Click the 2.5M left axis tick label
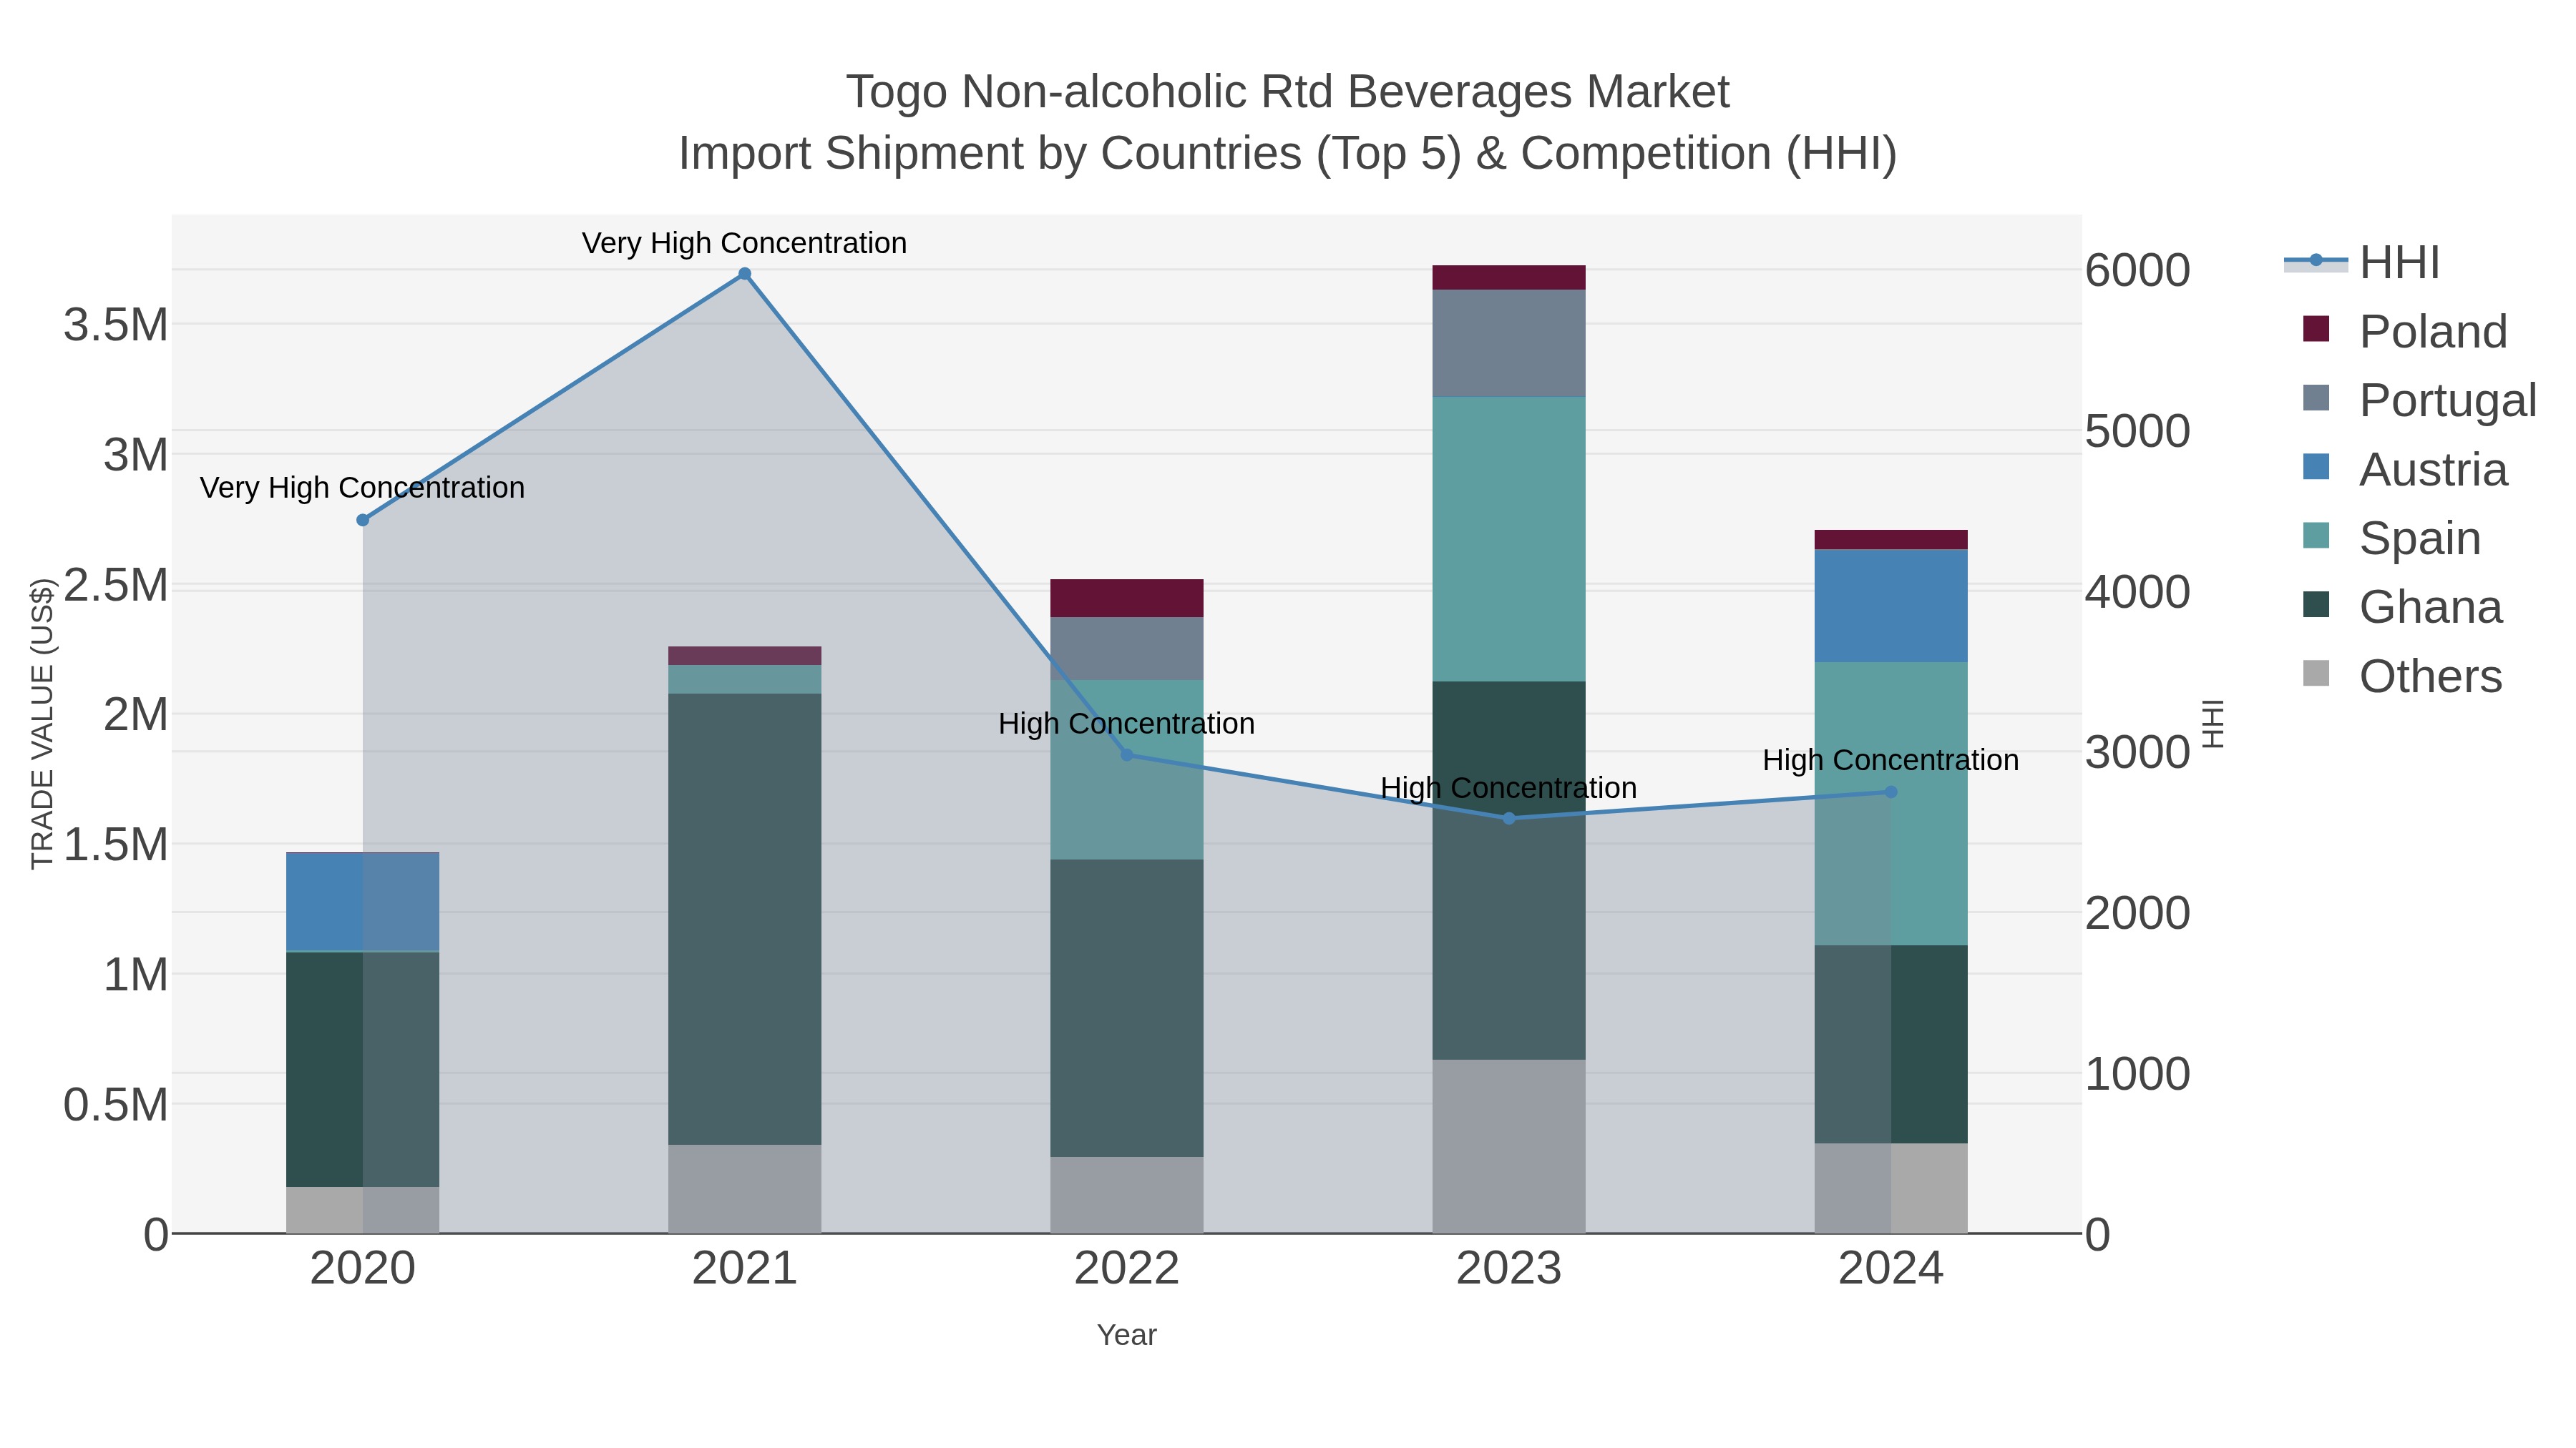The width and height of the screenshot is (2576, 1448). coord(116,586)
